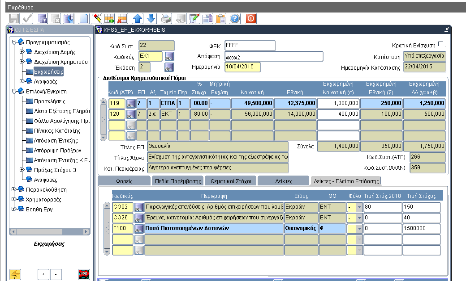Expand the Πράξεις Στόχου 3 node
466x281 pixels.
pyautogui.click(x=22, y=170)
